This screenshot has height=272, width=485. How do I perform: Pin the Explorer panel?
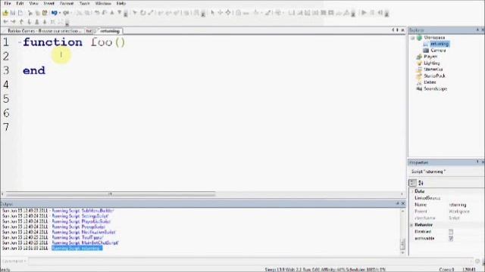pos(477,30)
